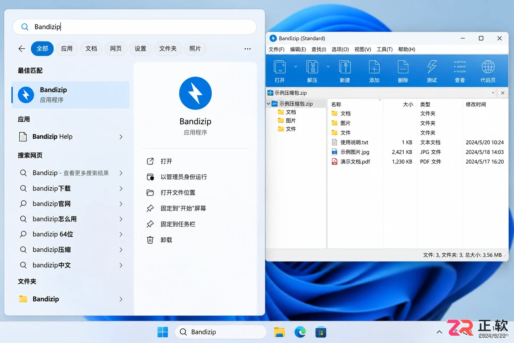Click the 查看 view toolbar icon

[460, 67]
